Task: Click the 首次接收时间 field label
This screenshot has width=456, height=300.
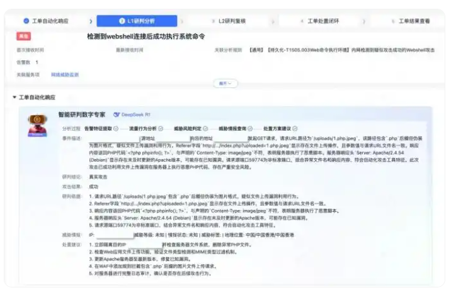Action: [x=30, y=50]
